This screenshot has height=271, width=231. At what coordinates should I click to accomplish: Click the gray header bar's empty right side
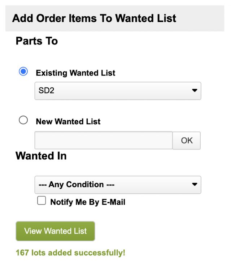click(x=204, y=18)
